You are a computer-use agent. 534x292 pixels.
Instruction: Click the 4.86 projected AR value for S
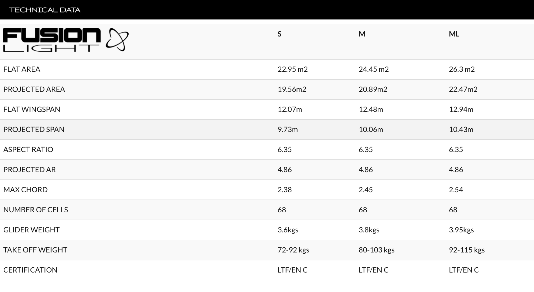[285, 169]
